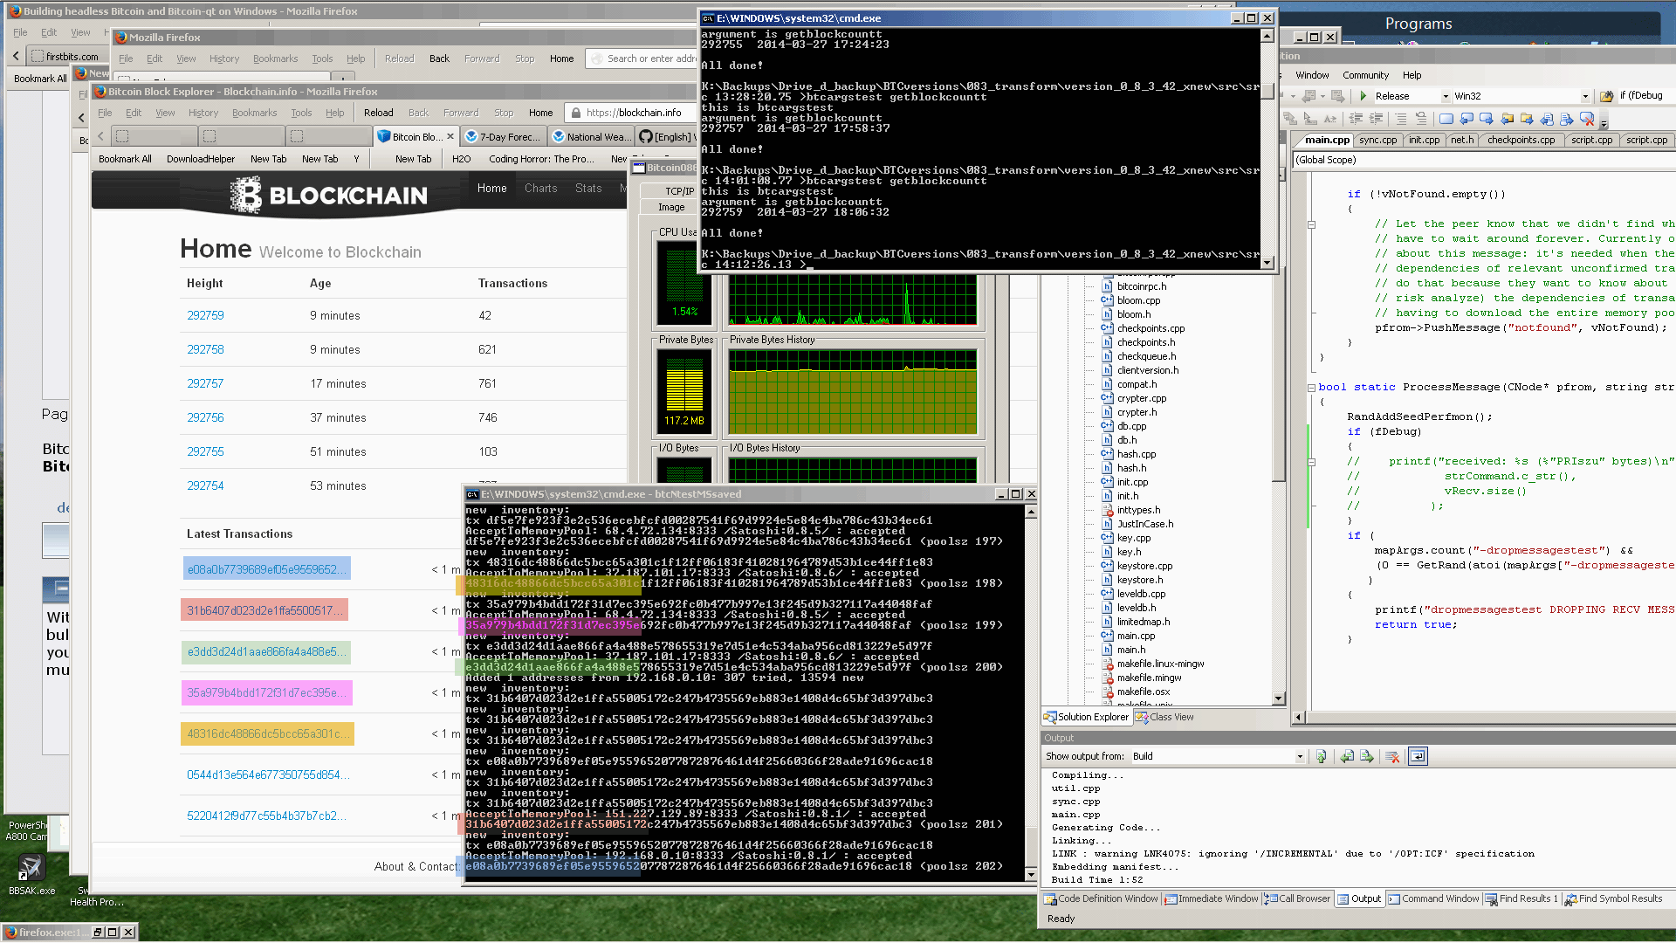Start debugging with the green play arrow
Image resolution: width=1676 pixels, height=943 pixels.
coord(1363,96)
